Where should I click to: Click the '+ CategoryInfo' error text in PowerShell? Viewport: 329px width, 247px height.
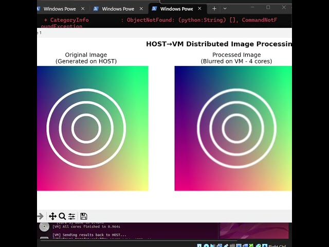(x=66, y=20)
